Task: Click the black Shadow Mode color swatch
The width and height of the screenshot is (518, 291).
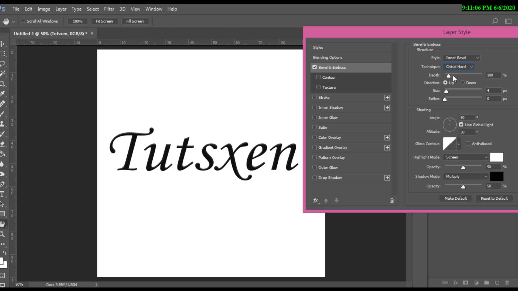Action: tap(496, 176)
